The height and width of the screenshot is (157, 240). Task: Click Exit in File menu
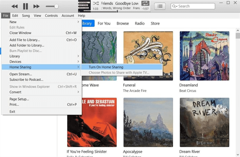[41, 112]
